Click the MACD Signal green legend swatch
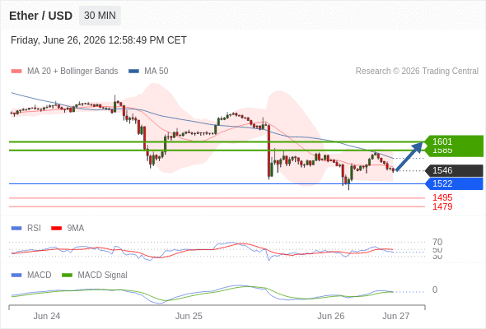 [67, 276]
